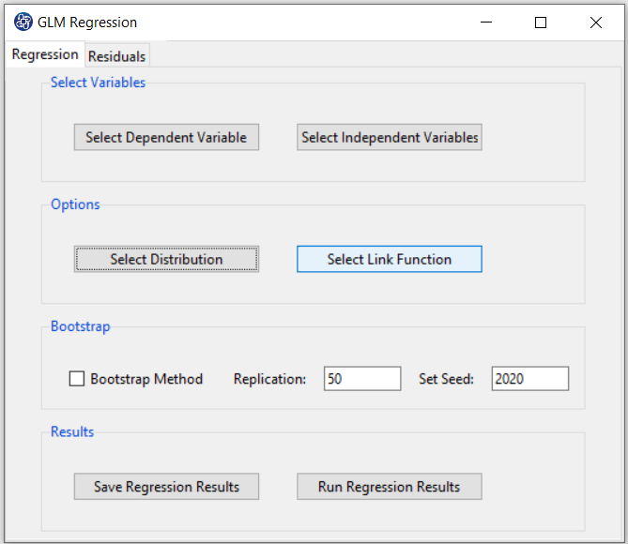Screen dimensions: 628x544
Task: Click the Replication label
Action: point(269,379)
